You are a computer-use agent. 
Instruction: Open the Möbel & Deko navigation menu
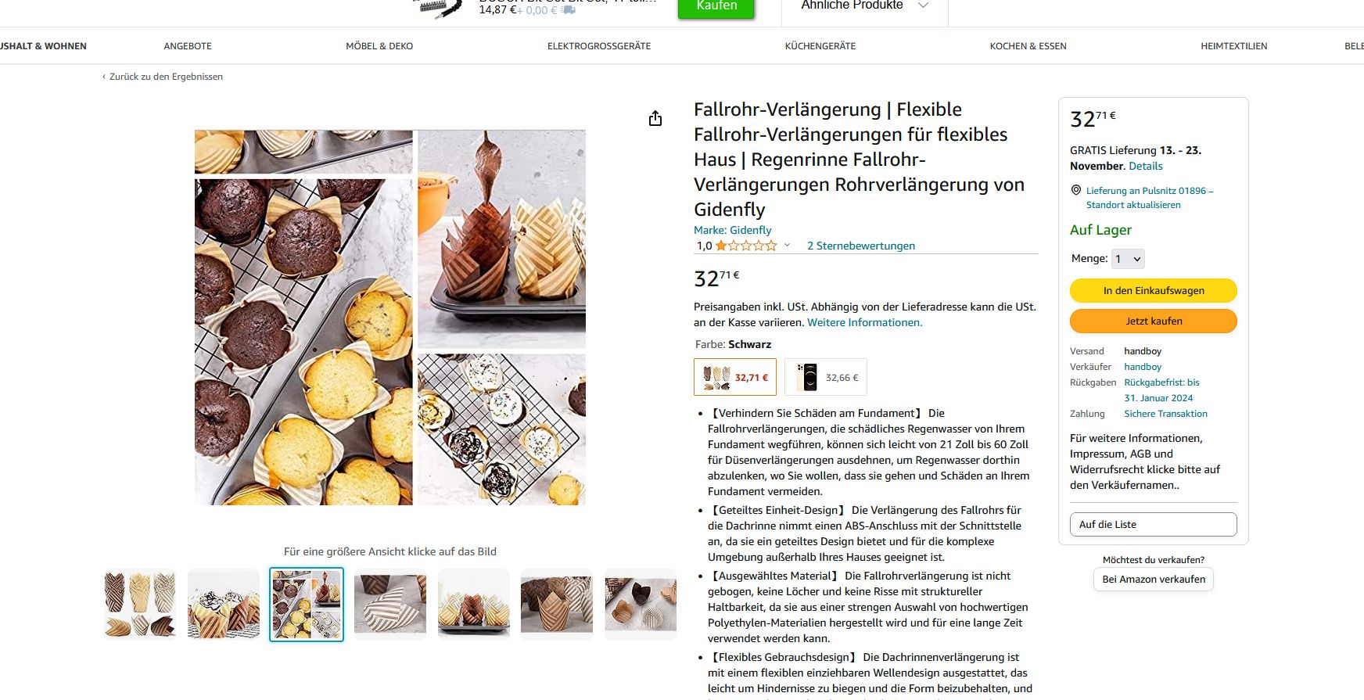click(379, 46)
